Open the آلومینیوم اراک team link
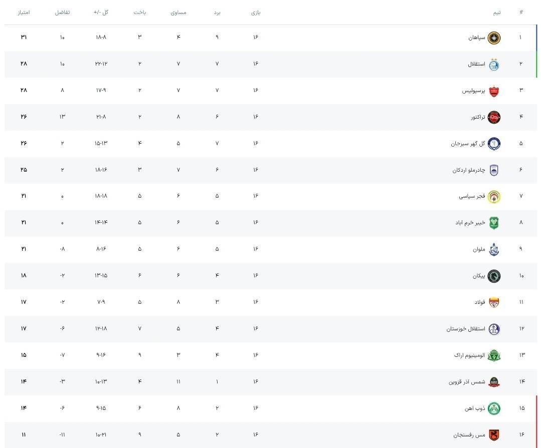The image size is (541, 448). [469, 355]
